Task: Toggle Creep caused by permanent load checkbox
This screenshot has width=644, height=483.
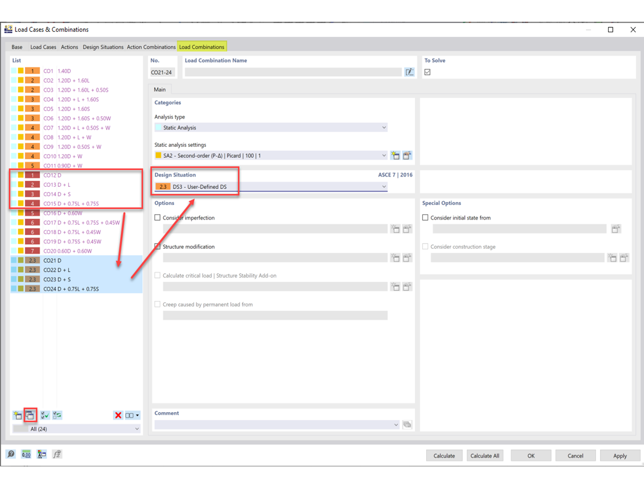Action: pyautogui.click(x=157, y=305)
